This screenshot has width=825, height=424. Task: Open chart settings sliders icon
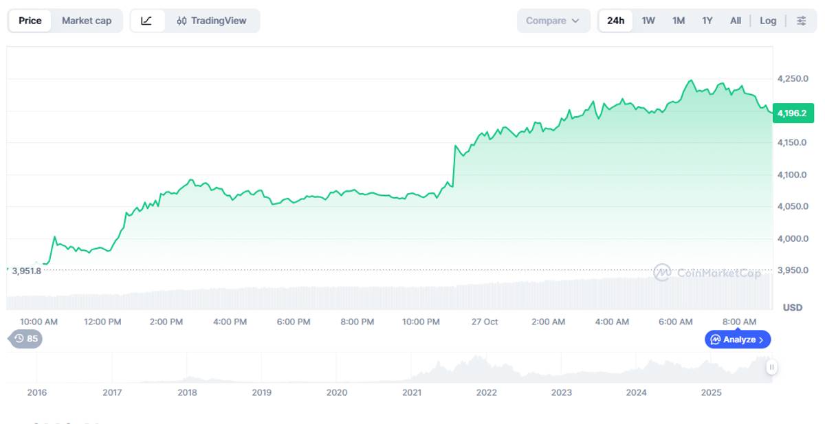coord(802,21)
